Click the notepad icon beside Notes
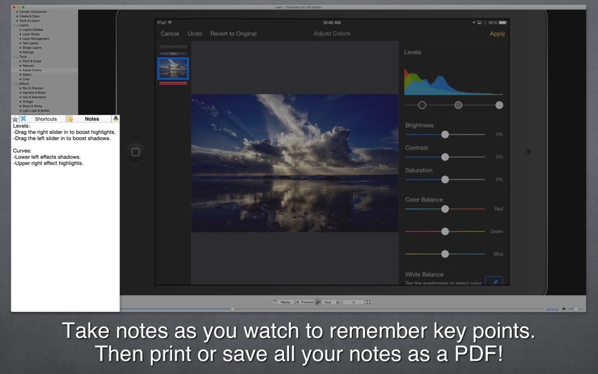 click(70, 119)
